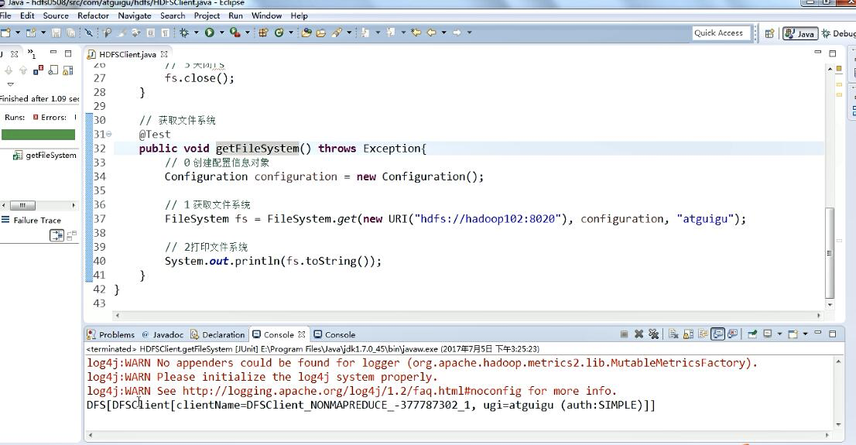Click the Open Type toolbar icon
The width and height of the screenshot is (856, 445).
click(306, 33)
